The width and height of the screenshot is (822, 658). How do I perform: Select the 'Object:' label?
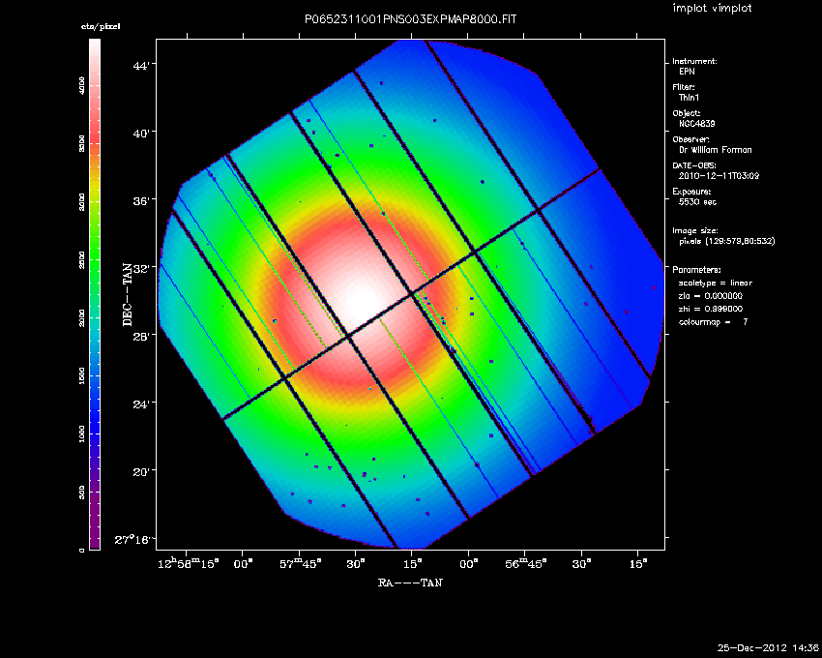tap(687, 113)
